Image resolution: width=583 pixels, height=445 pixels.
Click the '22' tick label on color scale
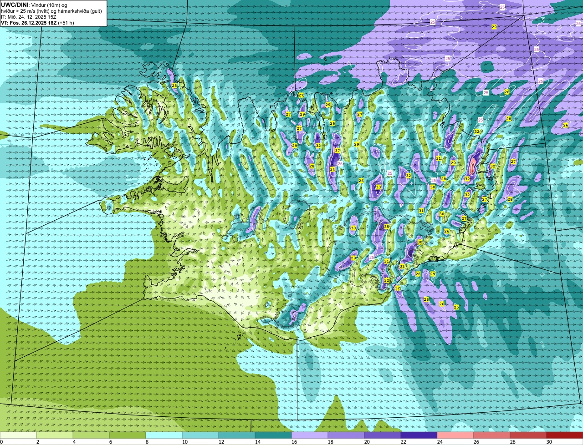tap(404, 442)
